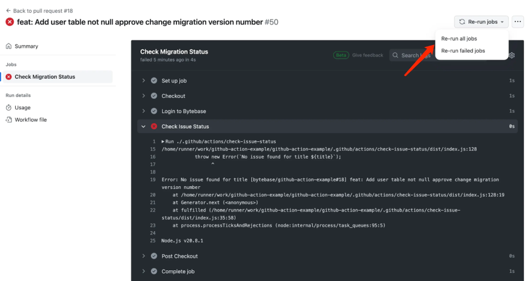Click the Usage stopwatch icon
This screenshot has width=529, height=281.
point(9,108)
